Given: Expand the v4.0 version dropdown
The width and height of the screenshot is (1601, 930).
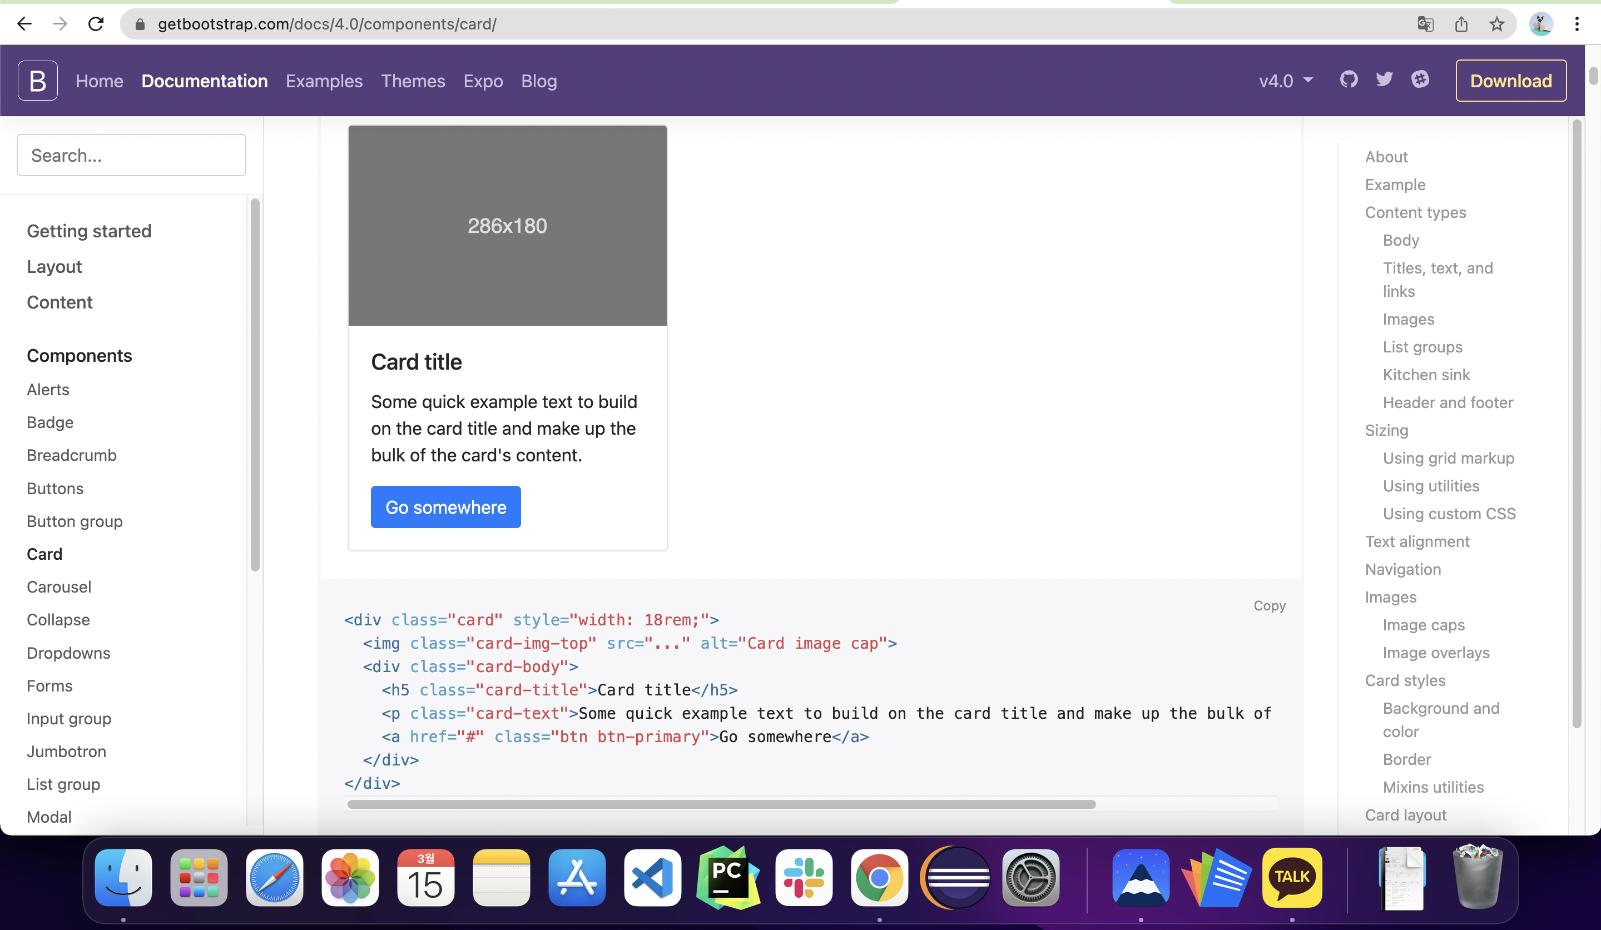Looking at the screenshot, I should pos(1286,81).
